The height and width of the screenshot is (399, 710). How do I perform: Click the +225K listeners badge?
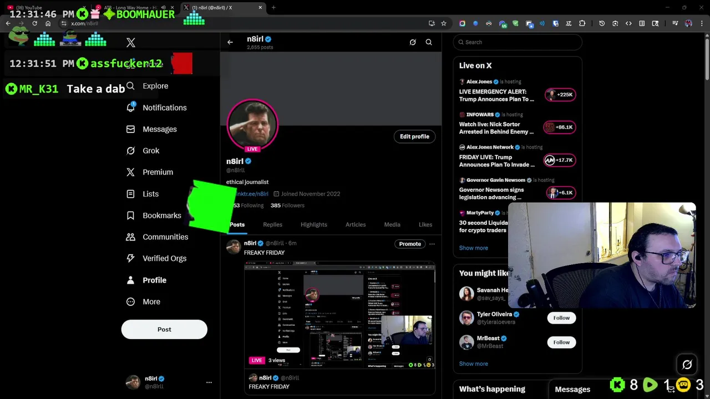point(561,95)
